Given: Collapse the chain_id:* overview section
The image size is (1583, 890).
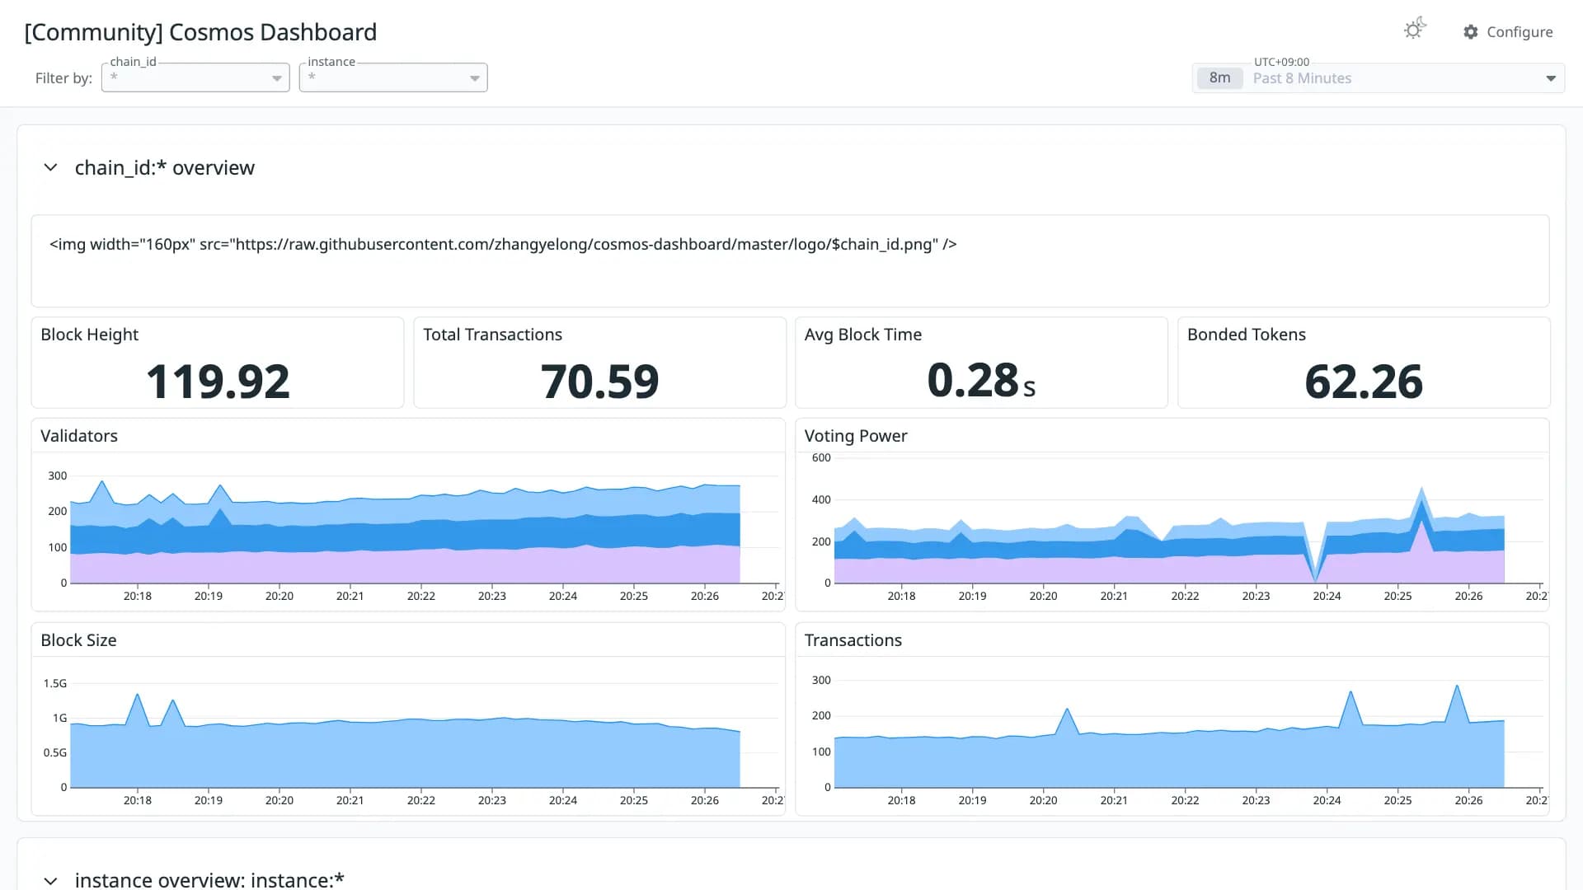Looking at the screenshot, I should point(50,167).
